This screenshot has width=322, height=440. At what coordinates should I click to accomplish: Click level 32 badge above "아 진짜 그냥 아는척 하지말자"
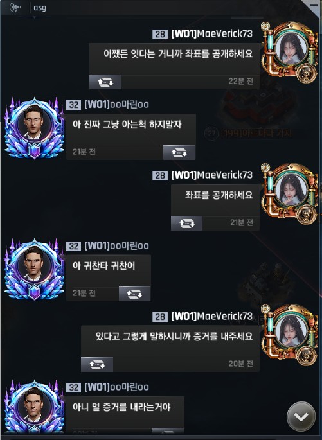[73, 105]
